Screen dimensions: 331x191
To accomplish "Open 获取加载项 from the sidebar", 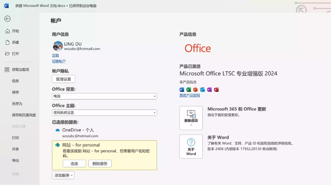I will click(x=20, y=69).
